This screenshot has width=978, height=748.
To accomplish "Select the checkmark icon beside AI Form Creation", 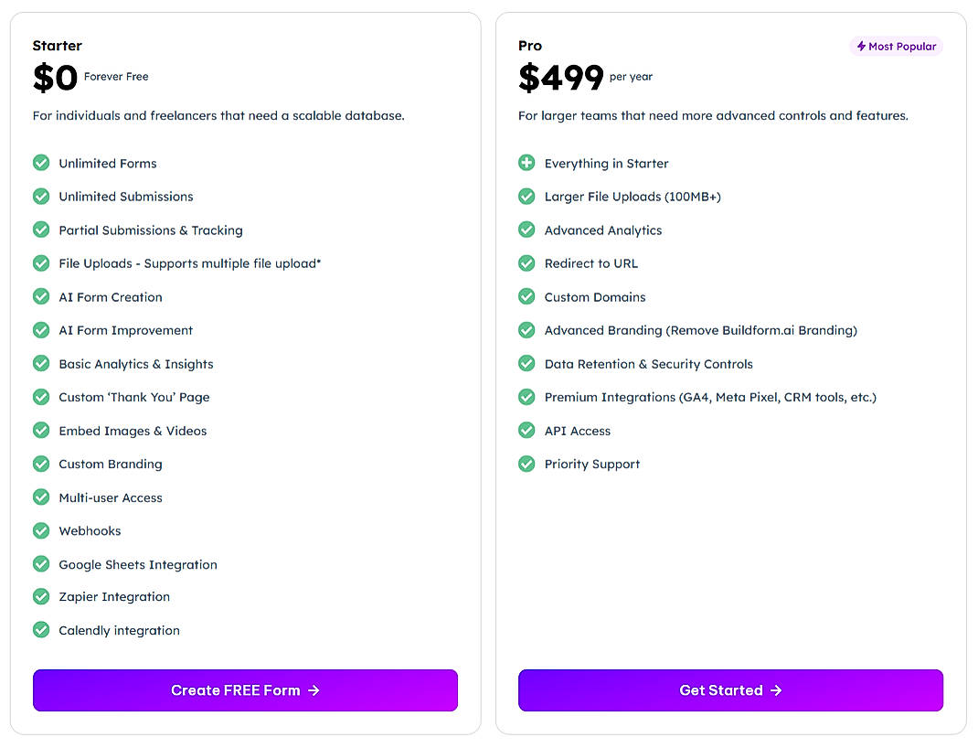I will [x=41, y=296].
